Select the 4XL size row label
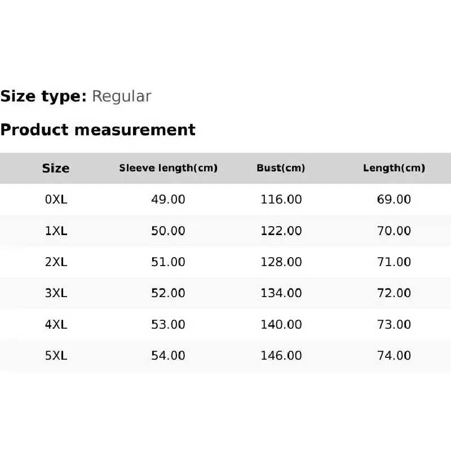The height and width of the screenshot is (451, 451). [56, 325]
